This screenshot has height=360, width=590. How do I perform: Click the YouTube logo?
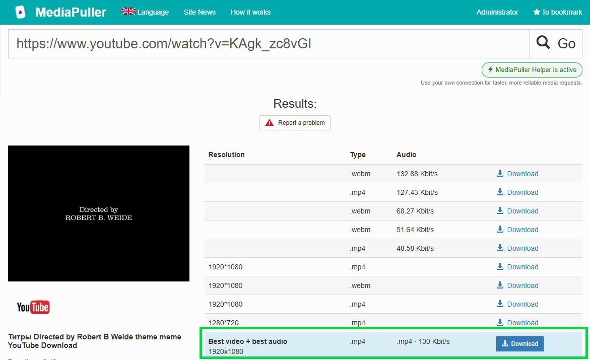[33, 307]
